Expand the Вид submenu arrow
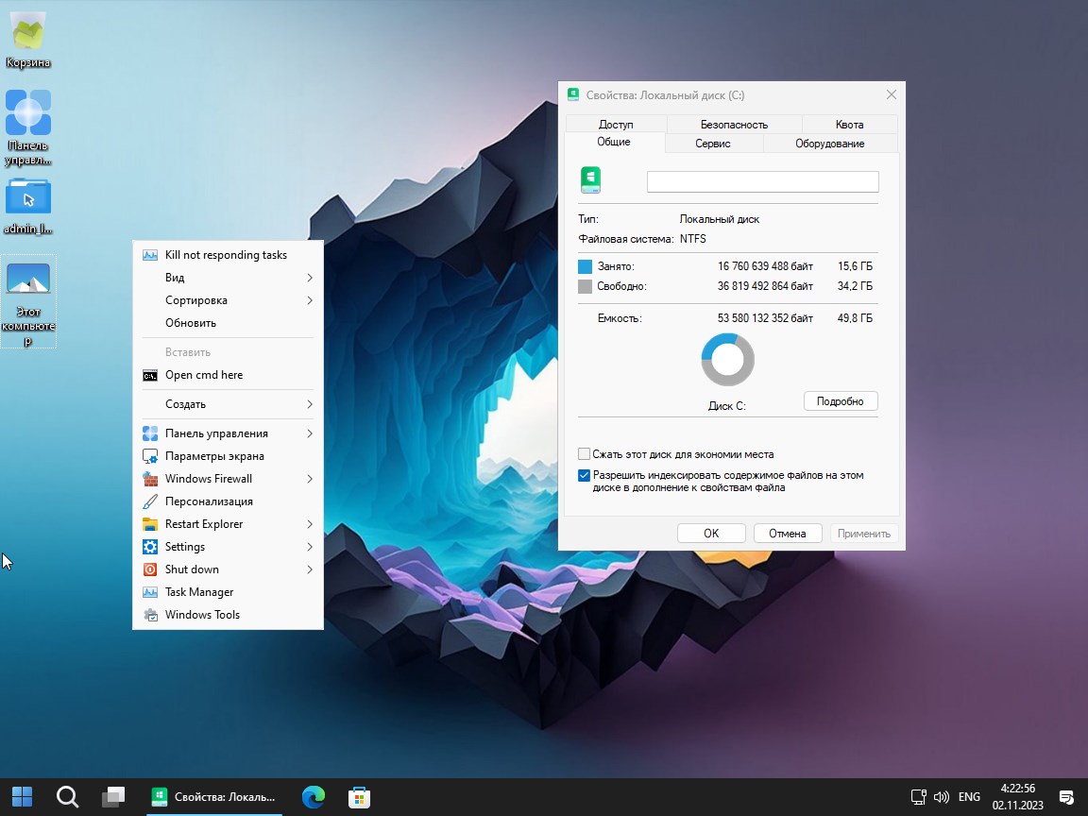Image resolution: width=1088 pixels, height=816 pixels. (x=310, y=278)
